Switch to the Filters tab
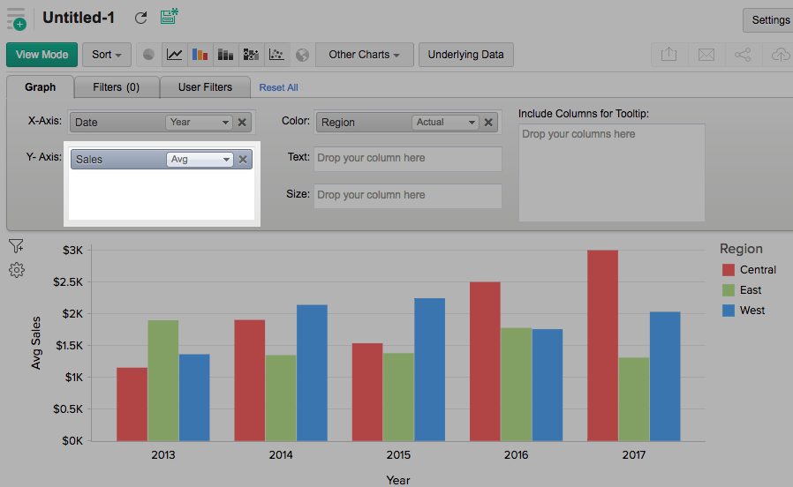Image resolution: width=793 pixels, height=487 pixels. tap(116, 87)
